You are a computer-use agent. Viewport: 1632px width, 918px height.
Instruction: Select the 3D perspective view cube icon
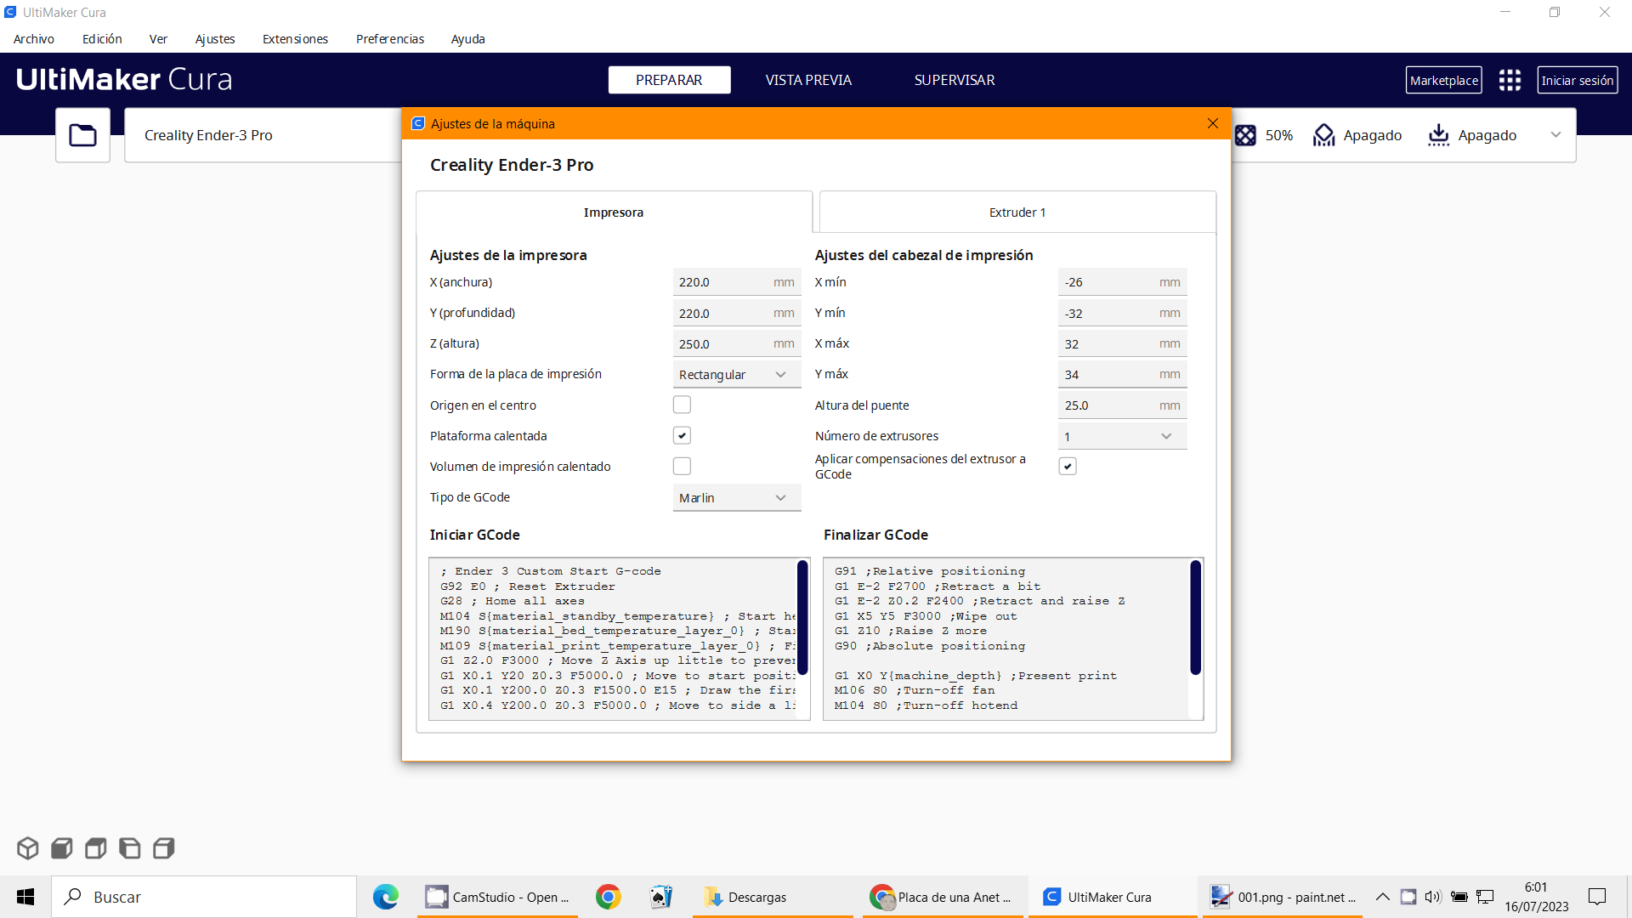coord(27,848)
